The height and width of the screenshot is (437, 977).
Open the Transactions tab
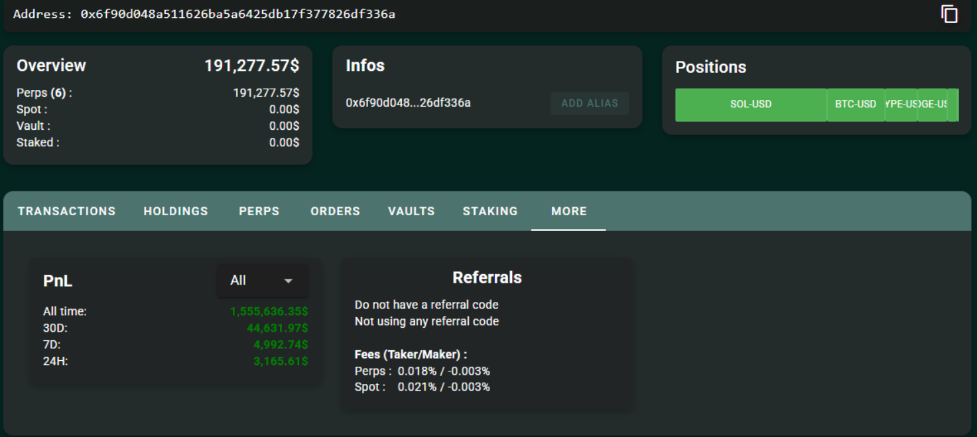[x=66, y=211]
